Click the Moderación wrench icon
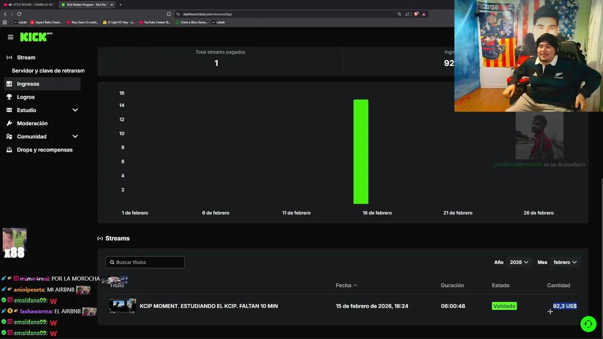603x339 pixels. 9,123
